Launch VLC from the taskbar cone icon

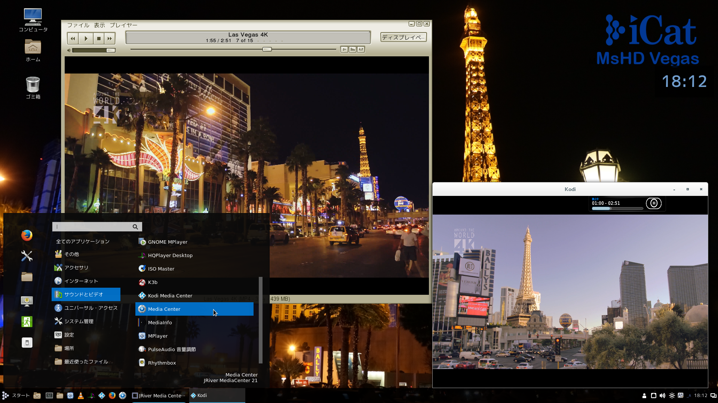(81, 396)
